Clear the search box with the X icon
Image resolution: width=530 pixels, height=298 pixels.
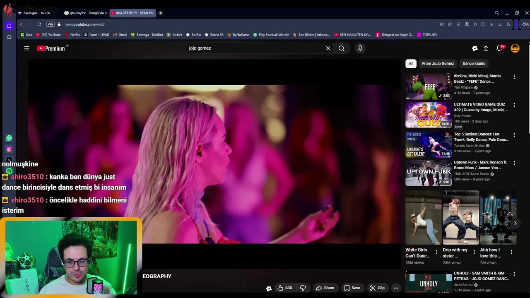[328, 48]
